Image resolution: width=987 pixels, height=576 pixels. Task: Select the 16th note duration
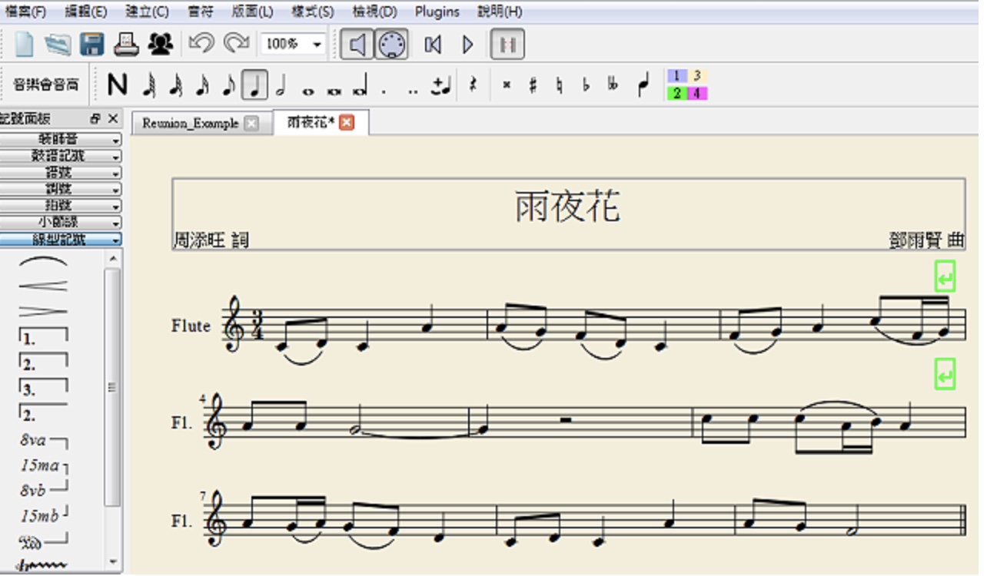202,84
